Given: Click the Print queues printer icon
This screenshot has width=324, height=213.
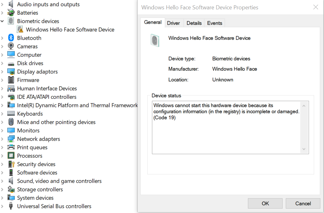Looking at the screenshot, I should pyautogui.click(x=11, y=147).
